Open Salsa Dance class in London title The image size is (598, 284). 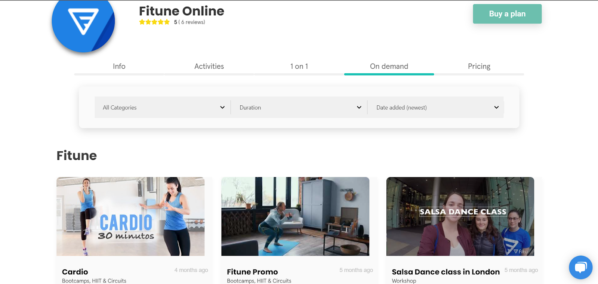click(x=446, y=272)
